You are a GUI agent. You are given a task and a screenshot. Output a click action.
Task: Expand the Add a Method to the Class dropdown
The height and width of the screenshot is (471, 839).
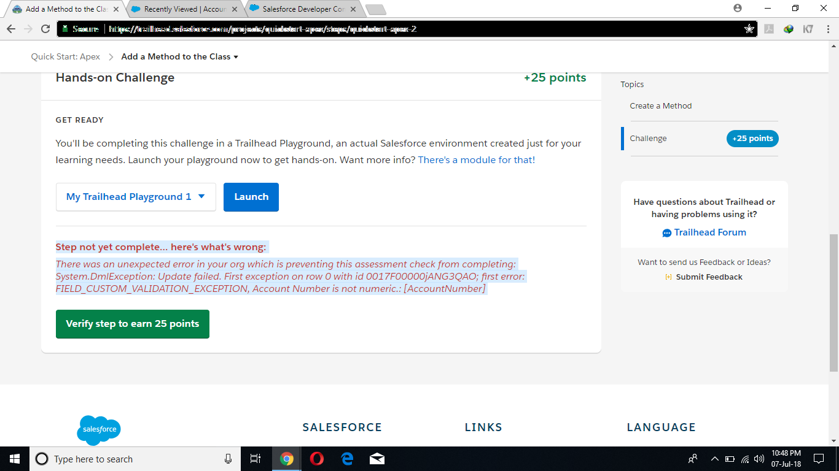pos(180,56)
